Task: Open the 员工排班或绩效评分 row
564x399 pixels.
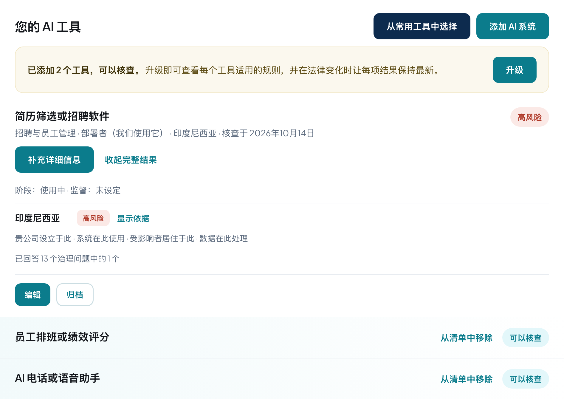Action: (x=282, y=338)
